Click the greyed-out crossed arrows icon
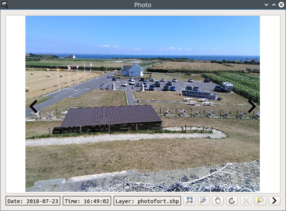286x211 pixels. 246,201
